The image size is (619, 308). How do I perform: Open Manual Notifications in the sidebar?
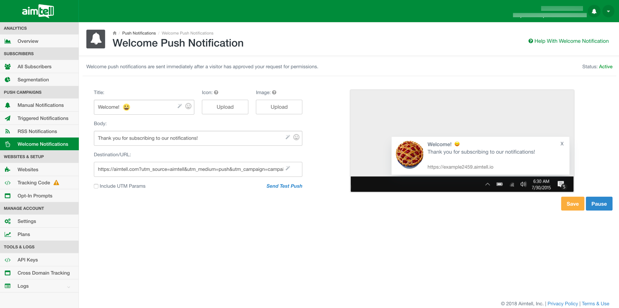[x=41, y=105]
